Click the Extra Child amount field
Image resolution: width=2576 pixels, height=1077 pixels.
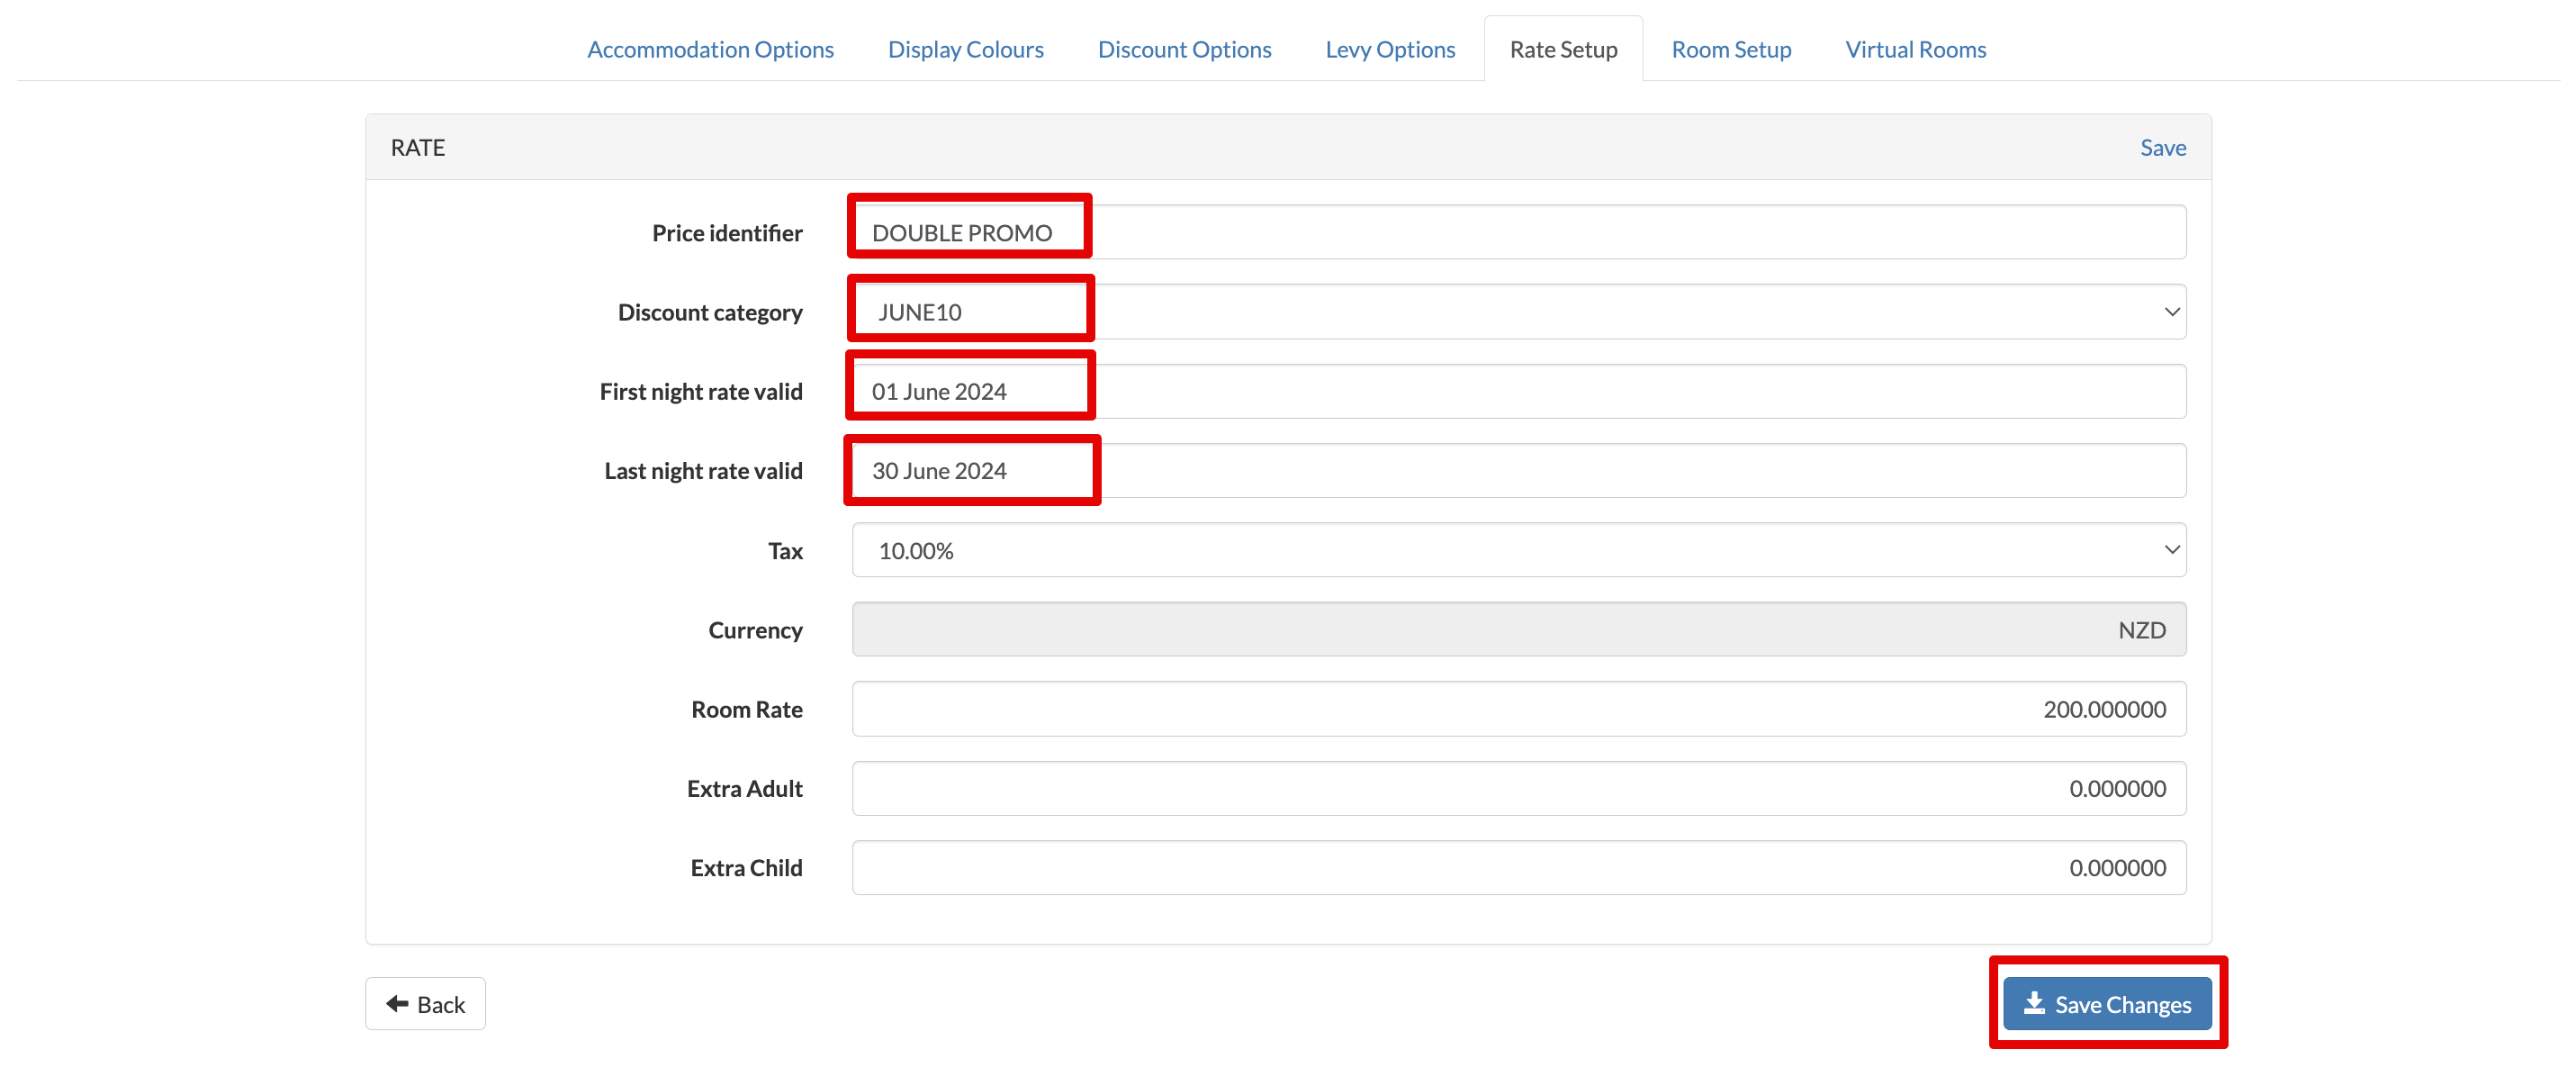1518,867
